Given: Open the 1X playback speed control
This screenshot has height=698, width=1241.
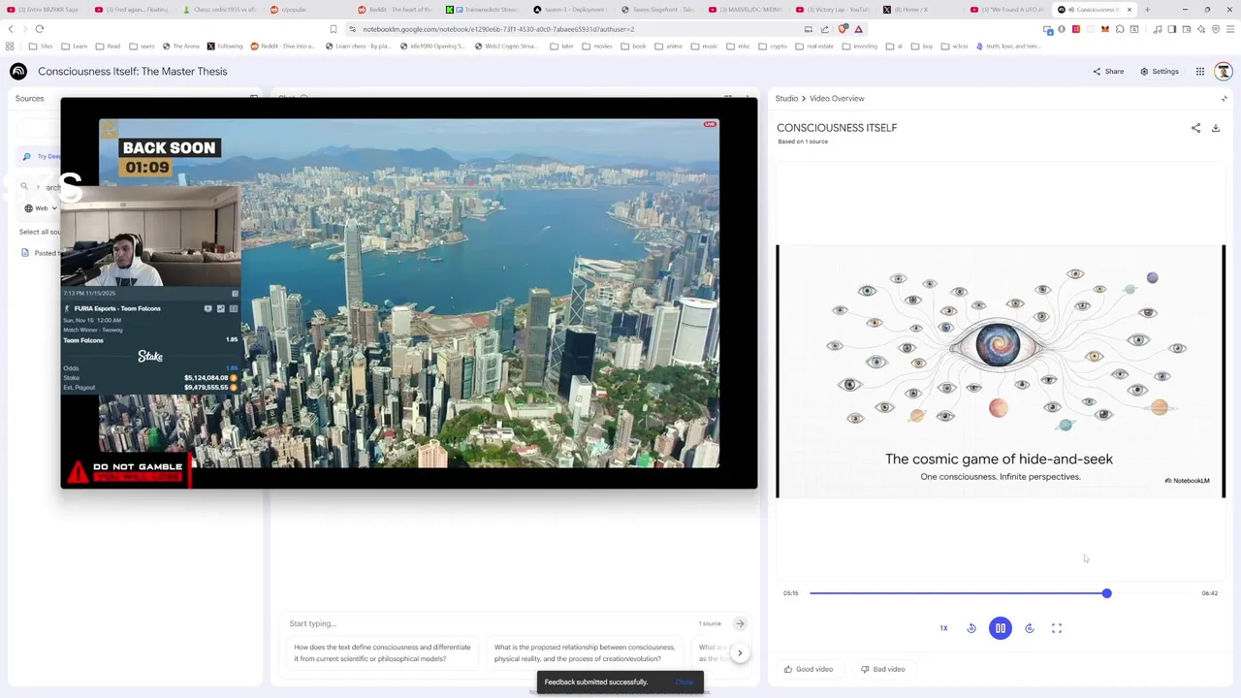Looking at the screenshot, I should point(943,628).
